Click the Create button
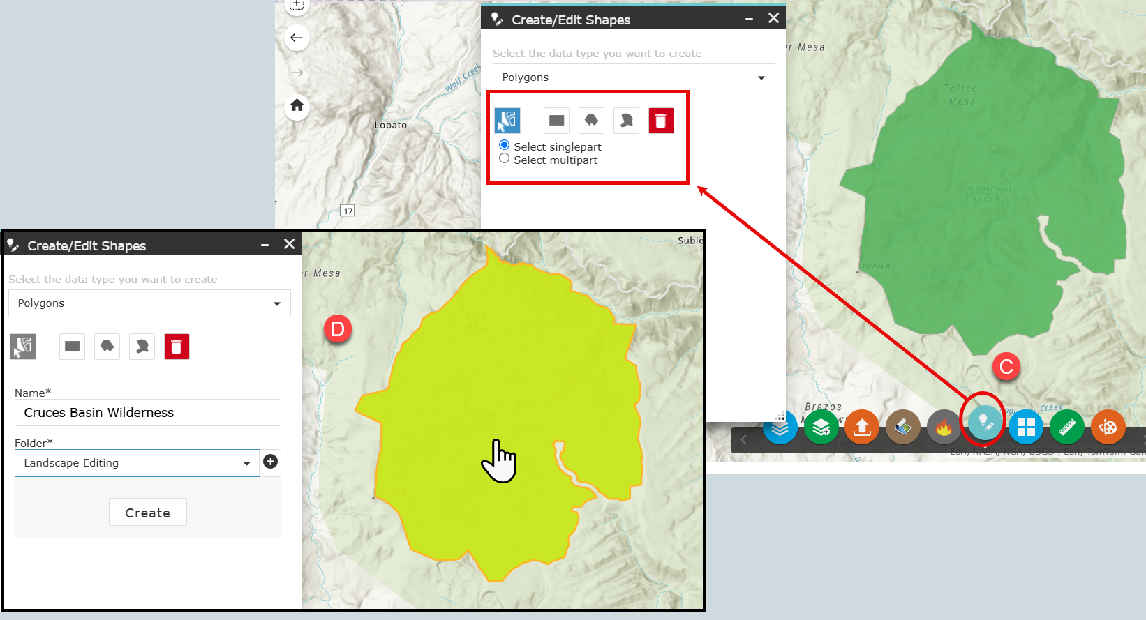1146x620 pixels. click(x=148, y=513)
